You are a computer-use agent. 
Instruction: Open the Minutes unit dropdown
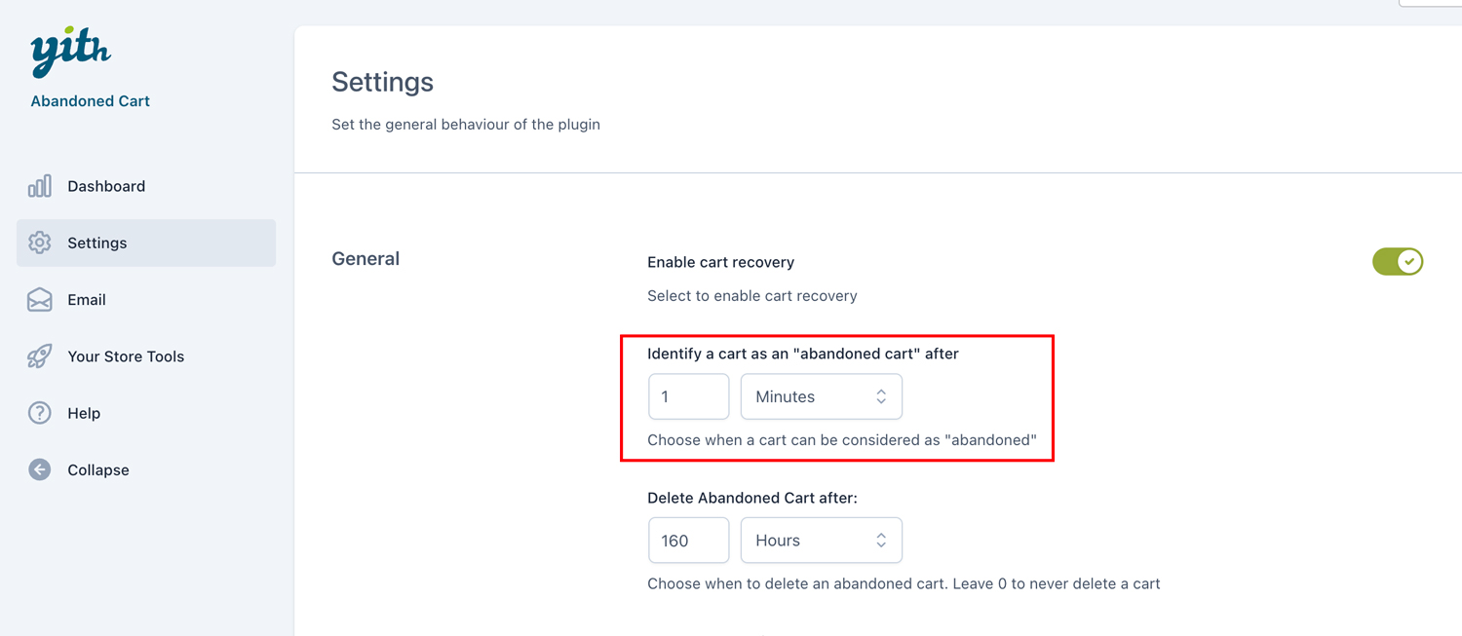coord(822,396)
